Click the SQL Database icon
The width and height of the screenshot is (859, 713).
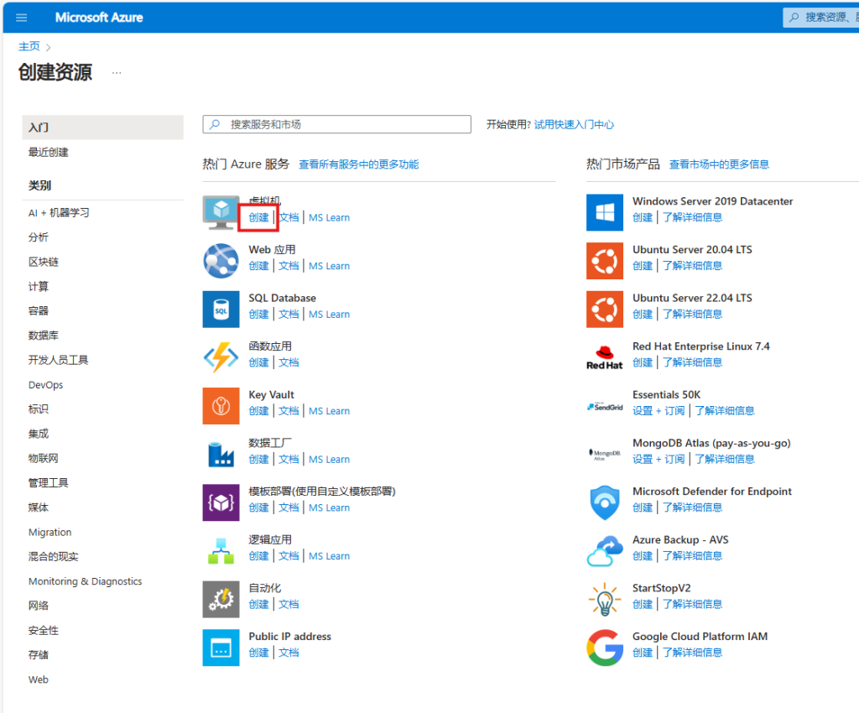tap(221, 310)
